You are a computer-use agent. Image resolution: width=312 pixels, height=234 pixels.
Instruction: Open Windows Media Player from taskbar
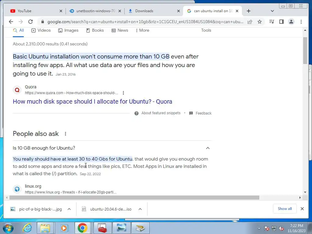click(64, 228)
